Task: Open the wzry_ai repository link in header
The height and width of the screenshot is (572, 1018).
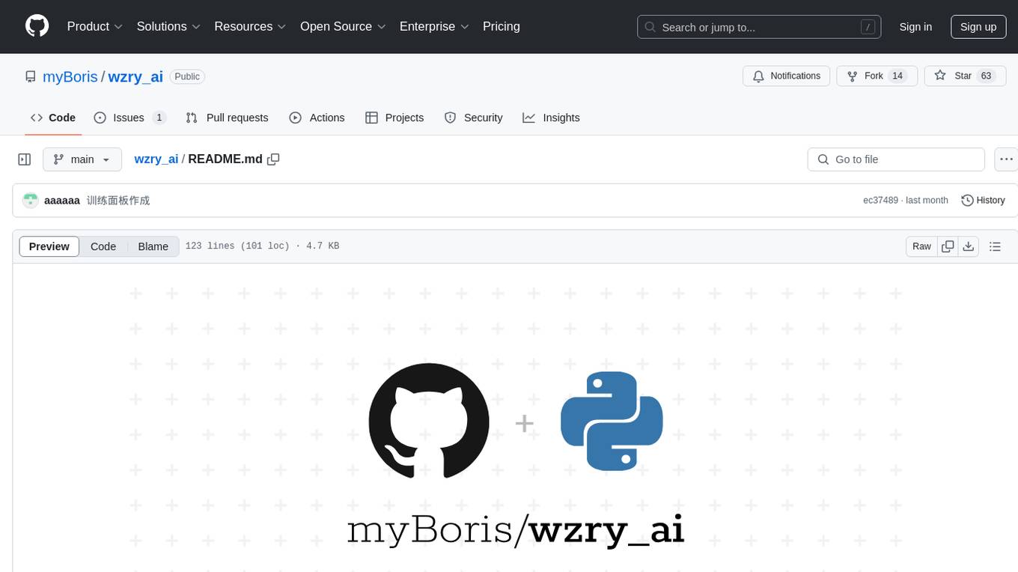Action: tap(135, 76)
